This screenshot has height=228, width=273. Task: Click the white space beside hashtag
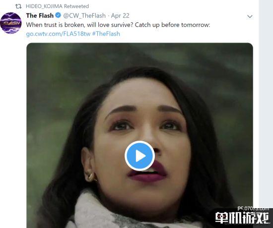coord(183,34)
